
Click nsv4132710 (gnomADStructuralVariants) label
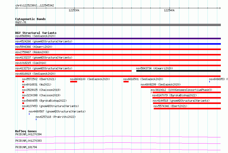coord(44,68)
